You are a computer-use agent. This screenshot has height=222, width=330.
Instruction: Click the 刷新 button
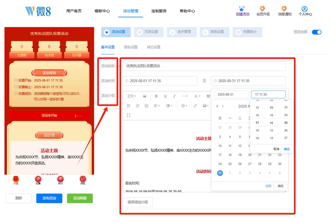[x=19, y=198]
